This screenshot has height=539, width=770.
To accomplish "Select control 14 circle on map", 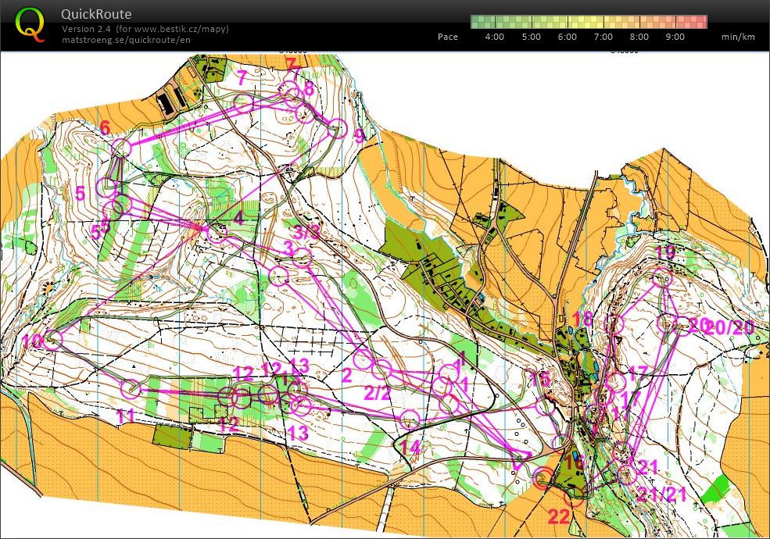I will click(x=410, y=420).
